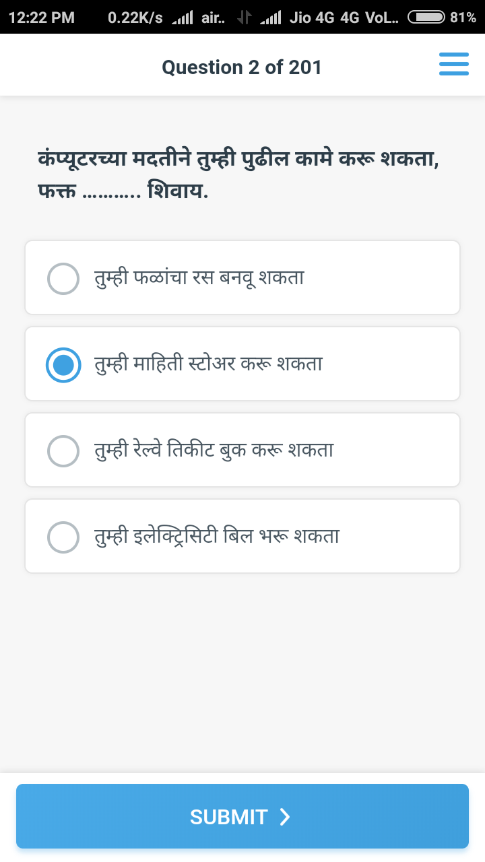
Task: Tap the 'Question 2 of 201' title
Action: tap(242, 67)
